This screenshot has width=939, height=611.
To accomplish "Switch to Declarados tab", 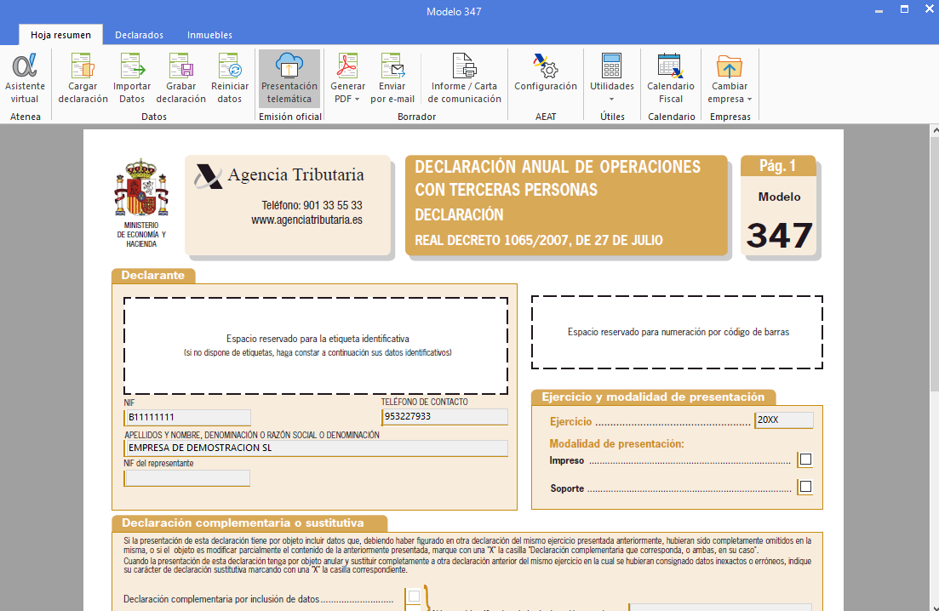I will pyautogui.click(x=139, y=35).
